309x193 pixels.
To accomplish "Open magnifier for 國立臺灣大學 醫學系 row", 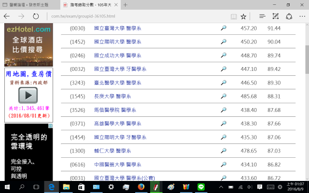I will (224, 28).
